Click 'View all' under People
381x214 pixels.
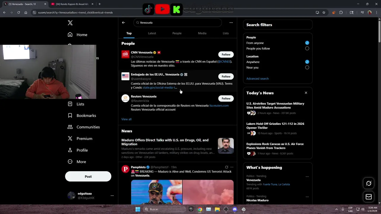point(126,119)
